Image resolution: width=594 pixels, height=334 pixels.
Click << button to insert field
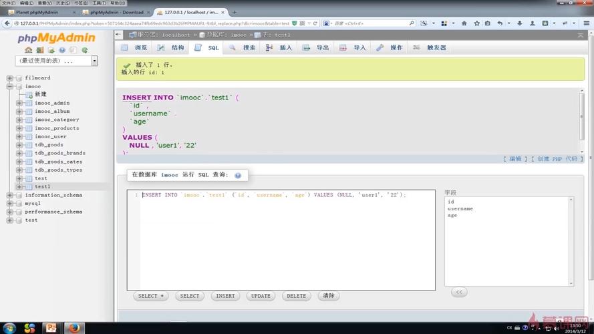coord(459,292)
